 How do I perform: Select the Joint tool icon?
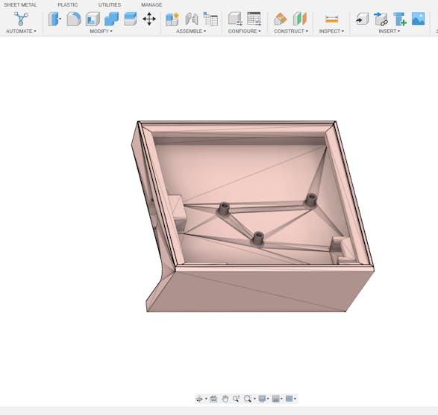[192, 19]
